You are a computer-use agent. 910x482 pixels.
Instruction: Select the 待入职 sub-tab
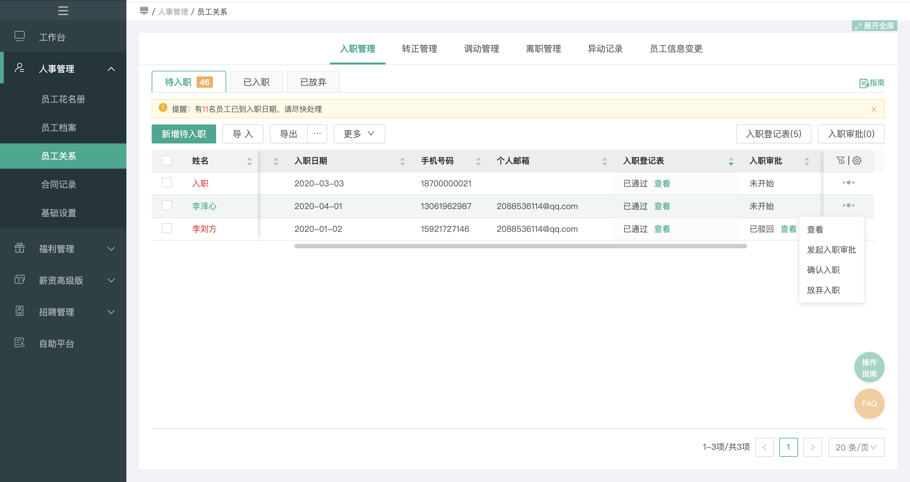tap(189, 82)
